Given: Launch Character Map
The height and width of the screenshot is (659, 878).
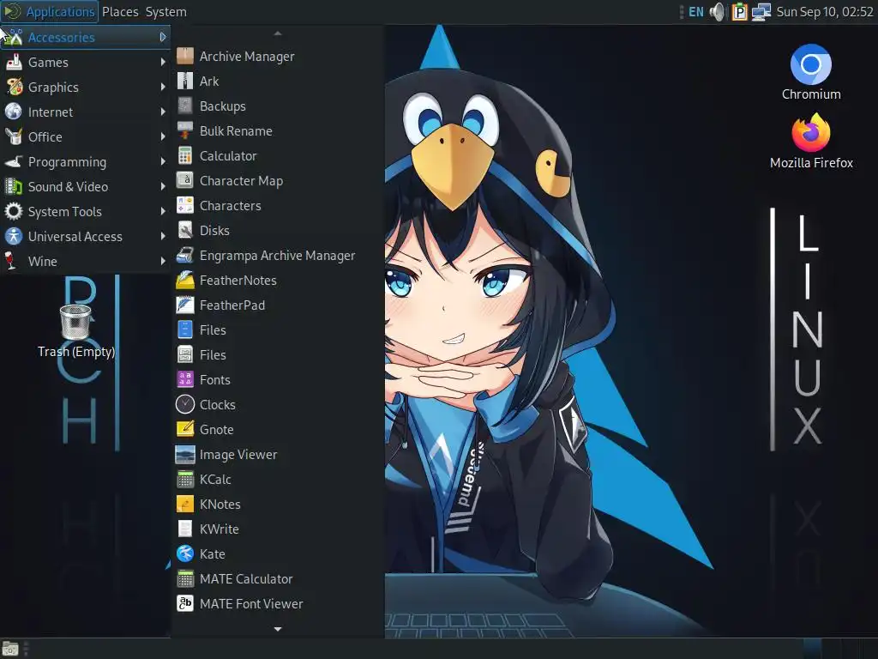Looking at the screenshot, I should 278,180.
